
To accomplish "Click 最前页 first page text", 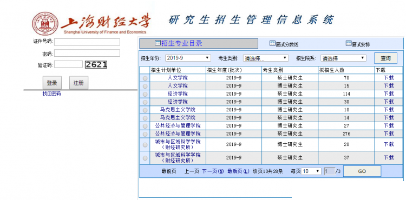I will pyautogui.click(x=169, y=171).
